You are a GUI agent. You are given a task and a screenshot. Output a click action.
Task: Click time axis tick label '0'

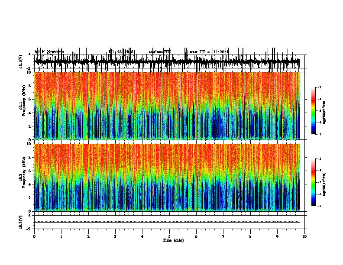(34, 236)
